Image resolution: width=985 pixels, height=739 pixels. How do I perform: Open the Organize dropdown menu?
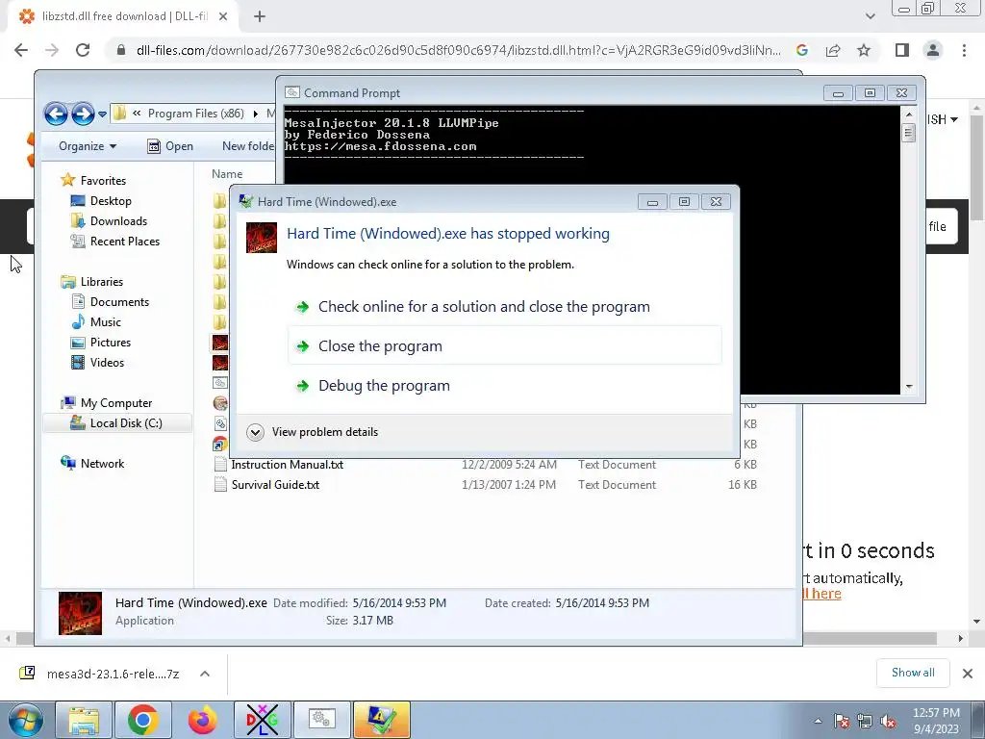(x=88, y=146)
